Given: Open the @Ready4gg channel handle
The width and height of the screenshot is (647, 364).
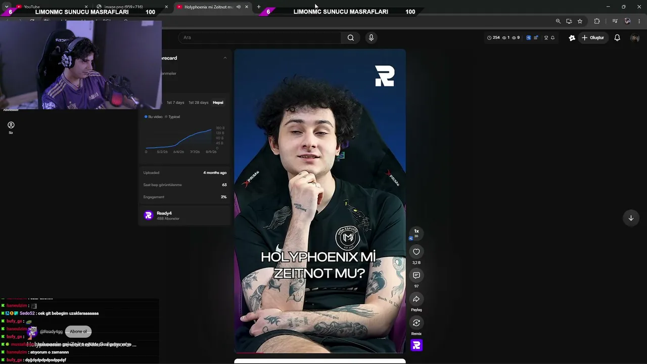Looking at the screenshot, I should (51, 332).
